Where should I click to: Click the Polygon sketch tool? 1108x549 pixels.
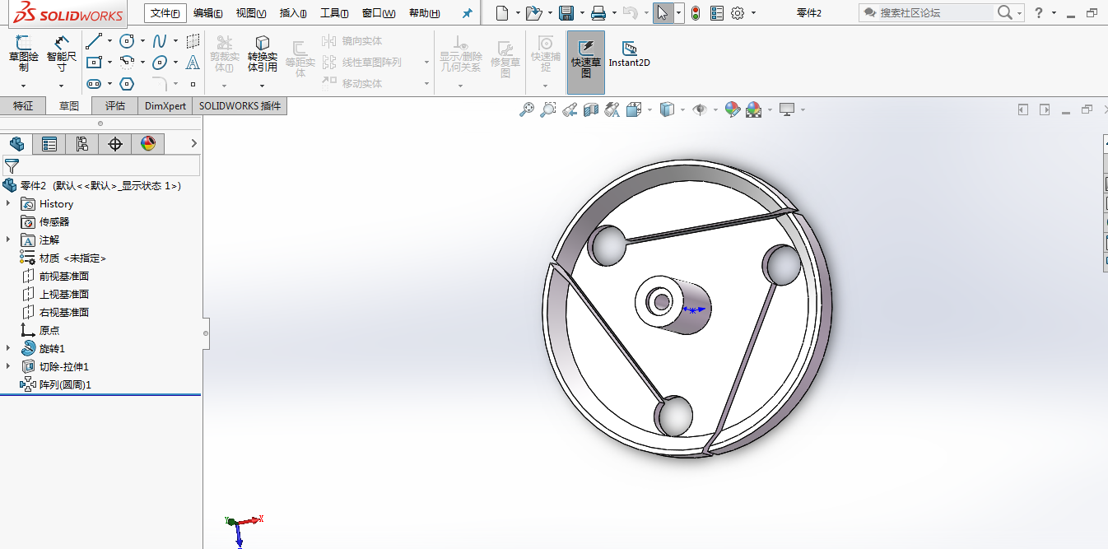[x=127, y=83]
